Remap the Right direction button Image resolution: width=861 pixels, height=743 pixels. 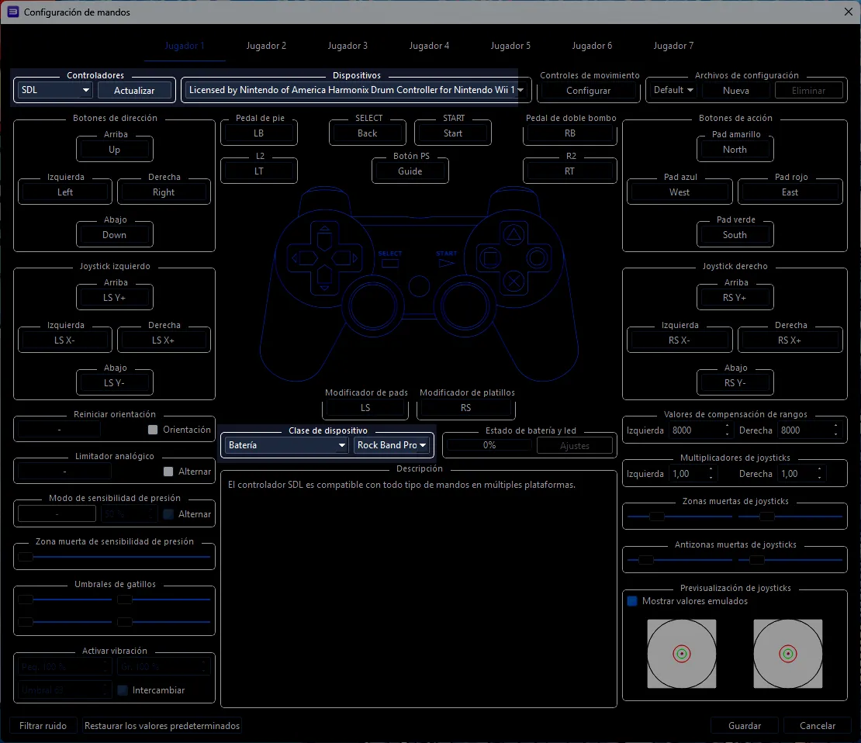click(x=164, y=192)
